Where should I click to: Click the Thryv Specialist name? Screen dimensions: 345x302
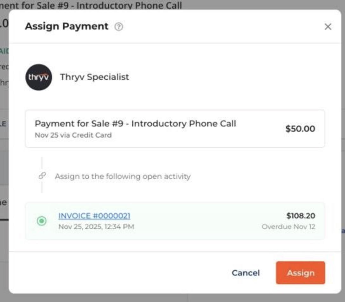pyautogui.click(x=95, y=77)
